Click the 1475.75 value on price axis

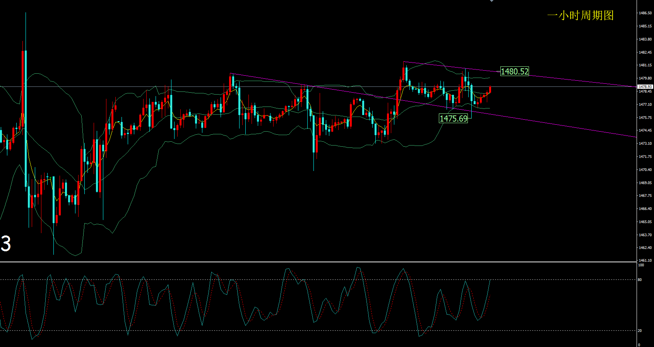point(645,118)
